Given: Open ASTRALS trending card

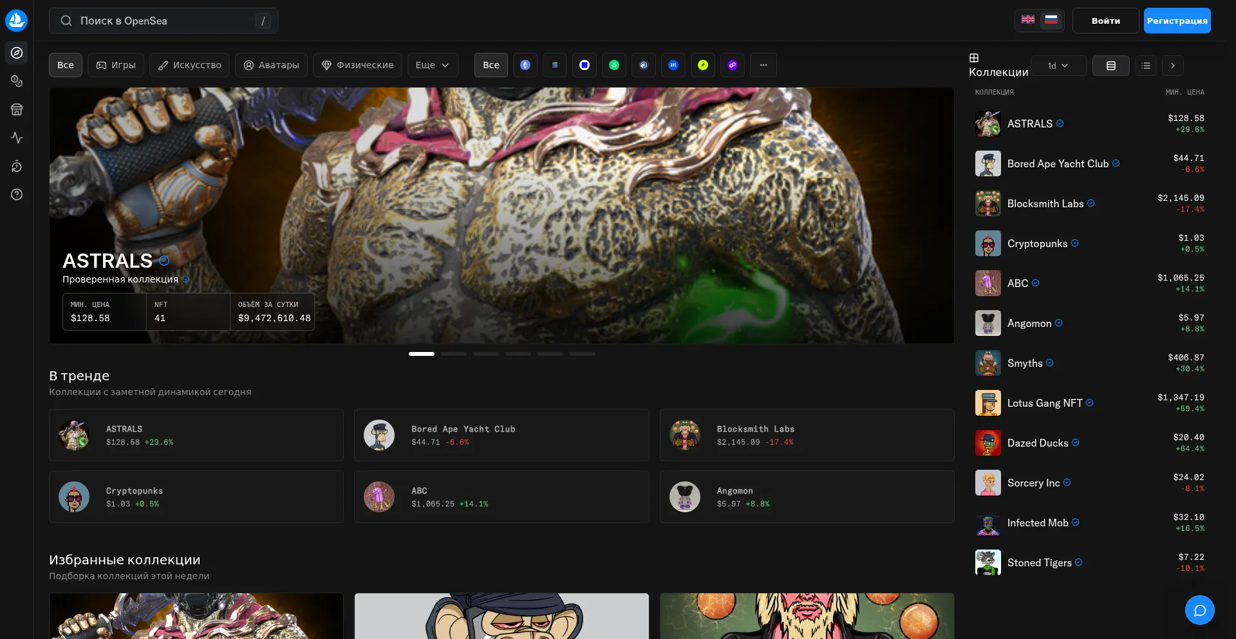Looking at the screenshot, I should [196, 435].
